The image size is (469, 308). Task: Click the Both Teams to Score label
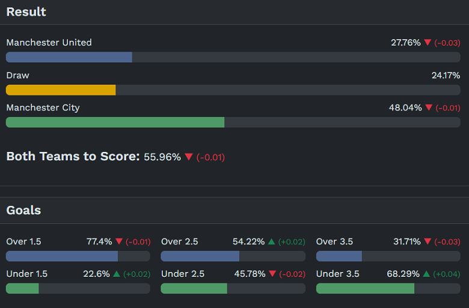pyautogui.click(x=73, y=157)
